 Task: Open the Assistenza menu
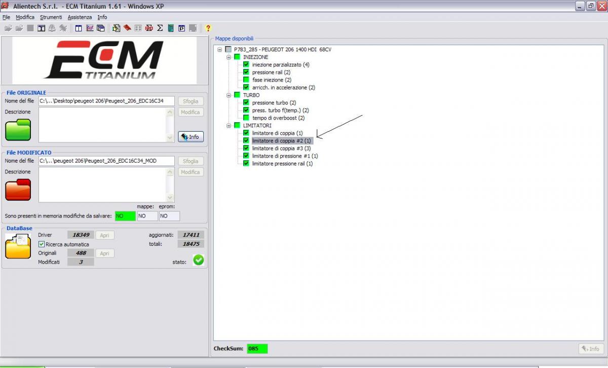tap(80, 17)
